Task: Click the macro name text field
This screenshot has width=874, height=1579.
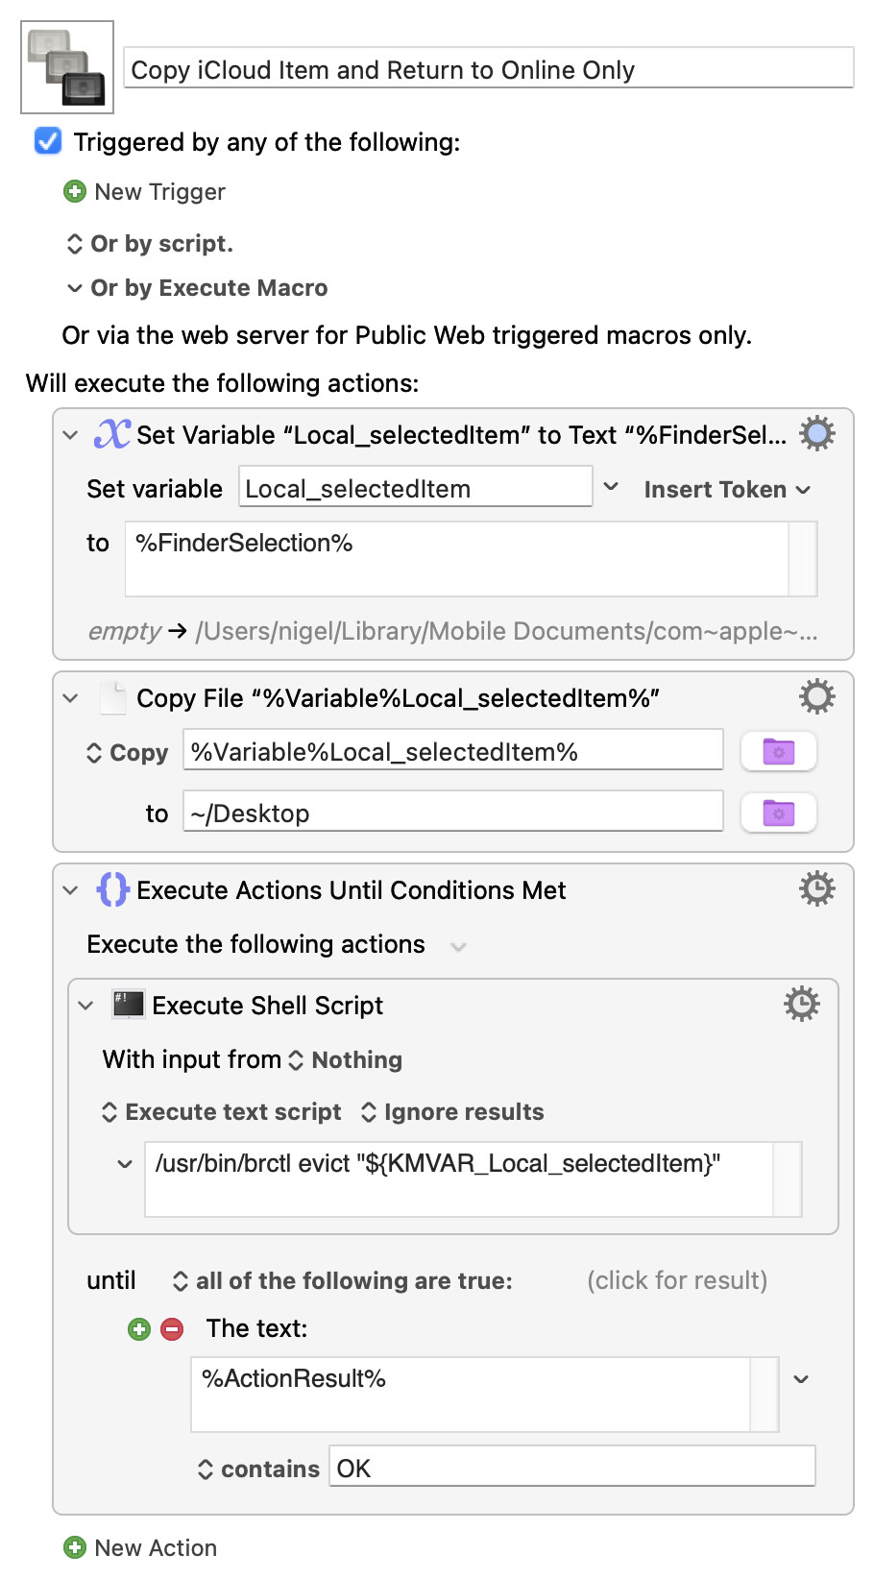Action: click(x=488, y=70)
